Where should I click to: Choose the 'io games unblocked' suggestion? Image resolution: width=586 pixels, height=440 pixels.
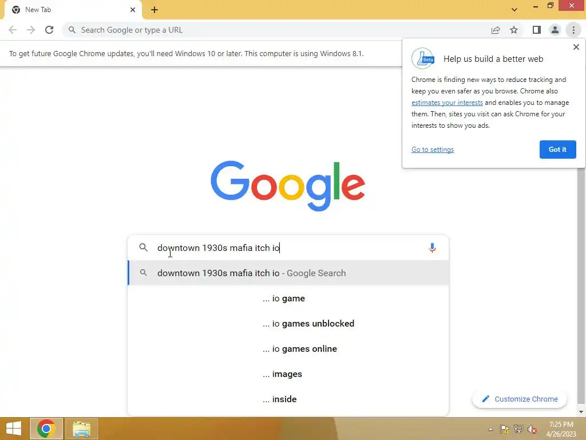pyautogui.click(x=288, y=323)
